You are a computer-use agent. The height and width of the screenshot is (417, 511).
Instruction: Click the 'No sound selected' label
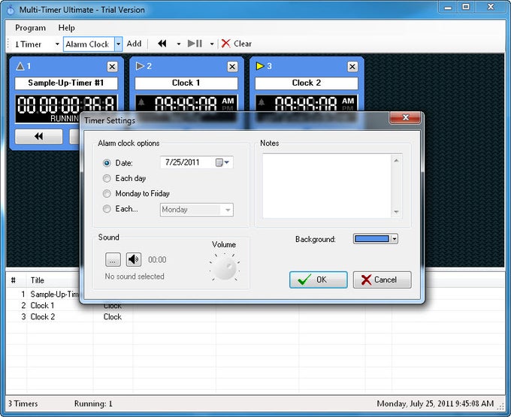(135, 276)
